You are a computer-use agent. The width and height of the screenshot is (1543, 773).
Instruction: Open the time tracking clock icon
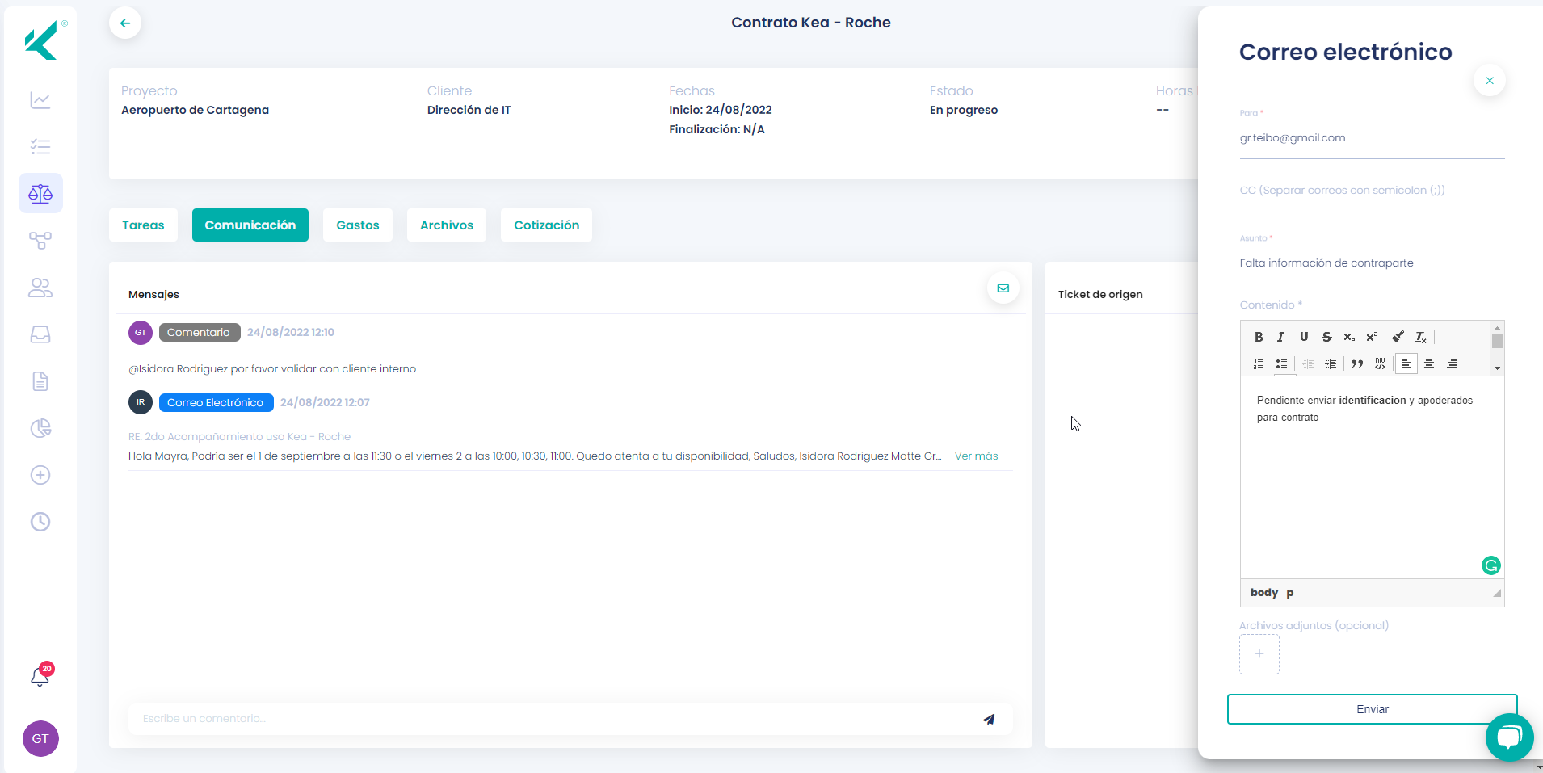click(40, 521)
